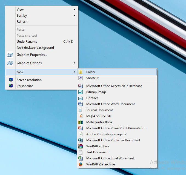Click the Bitmap image icon
The width and height of the screenshot is (186, 175).
pyautogui.click(x=81, y=92)
